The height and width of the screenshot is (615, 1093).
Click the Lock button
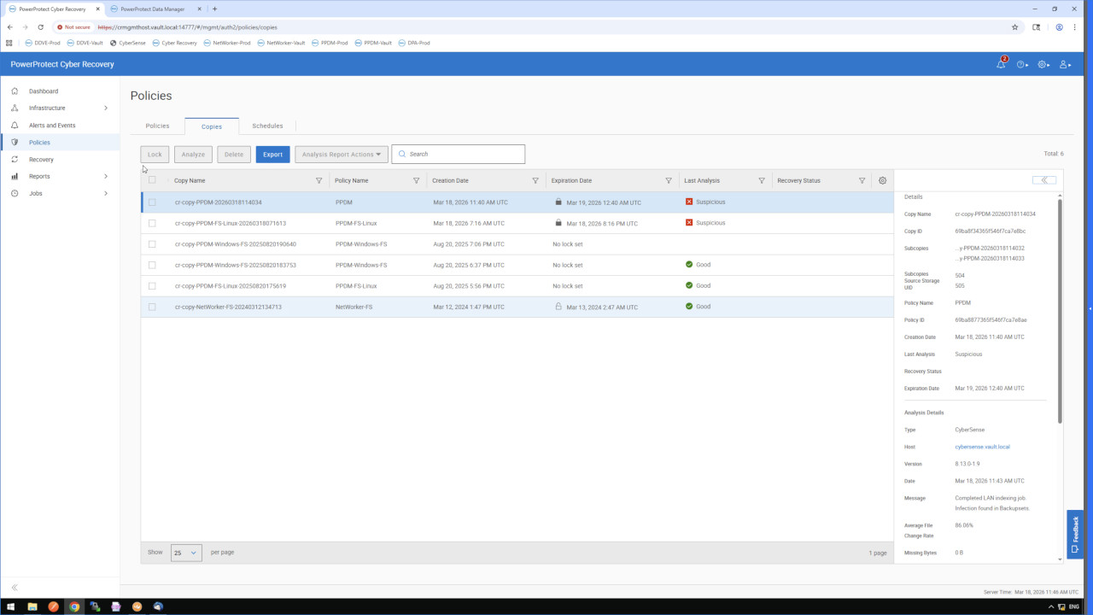(155, 155)
